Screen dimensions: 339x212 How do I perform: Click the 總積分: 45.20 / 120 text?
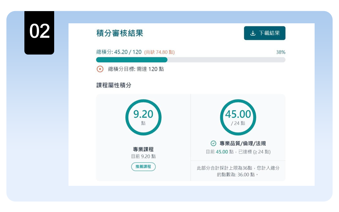119,52
